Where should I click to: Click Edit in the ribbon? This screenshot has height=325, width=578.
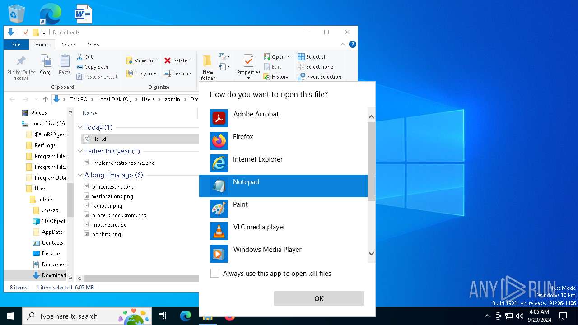[x=273, y=67]
